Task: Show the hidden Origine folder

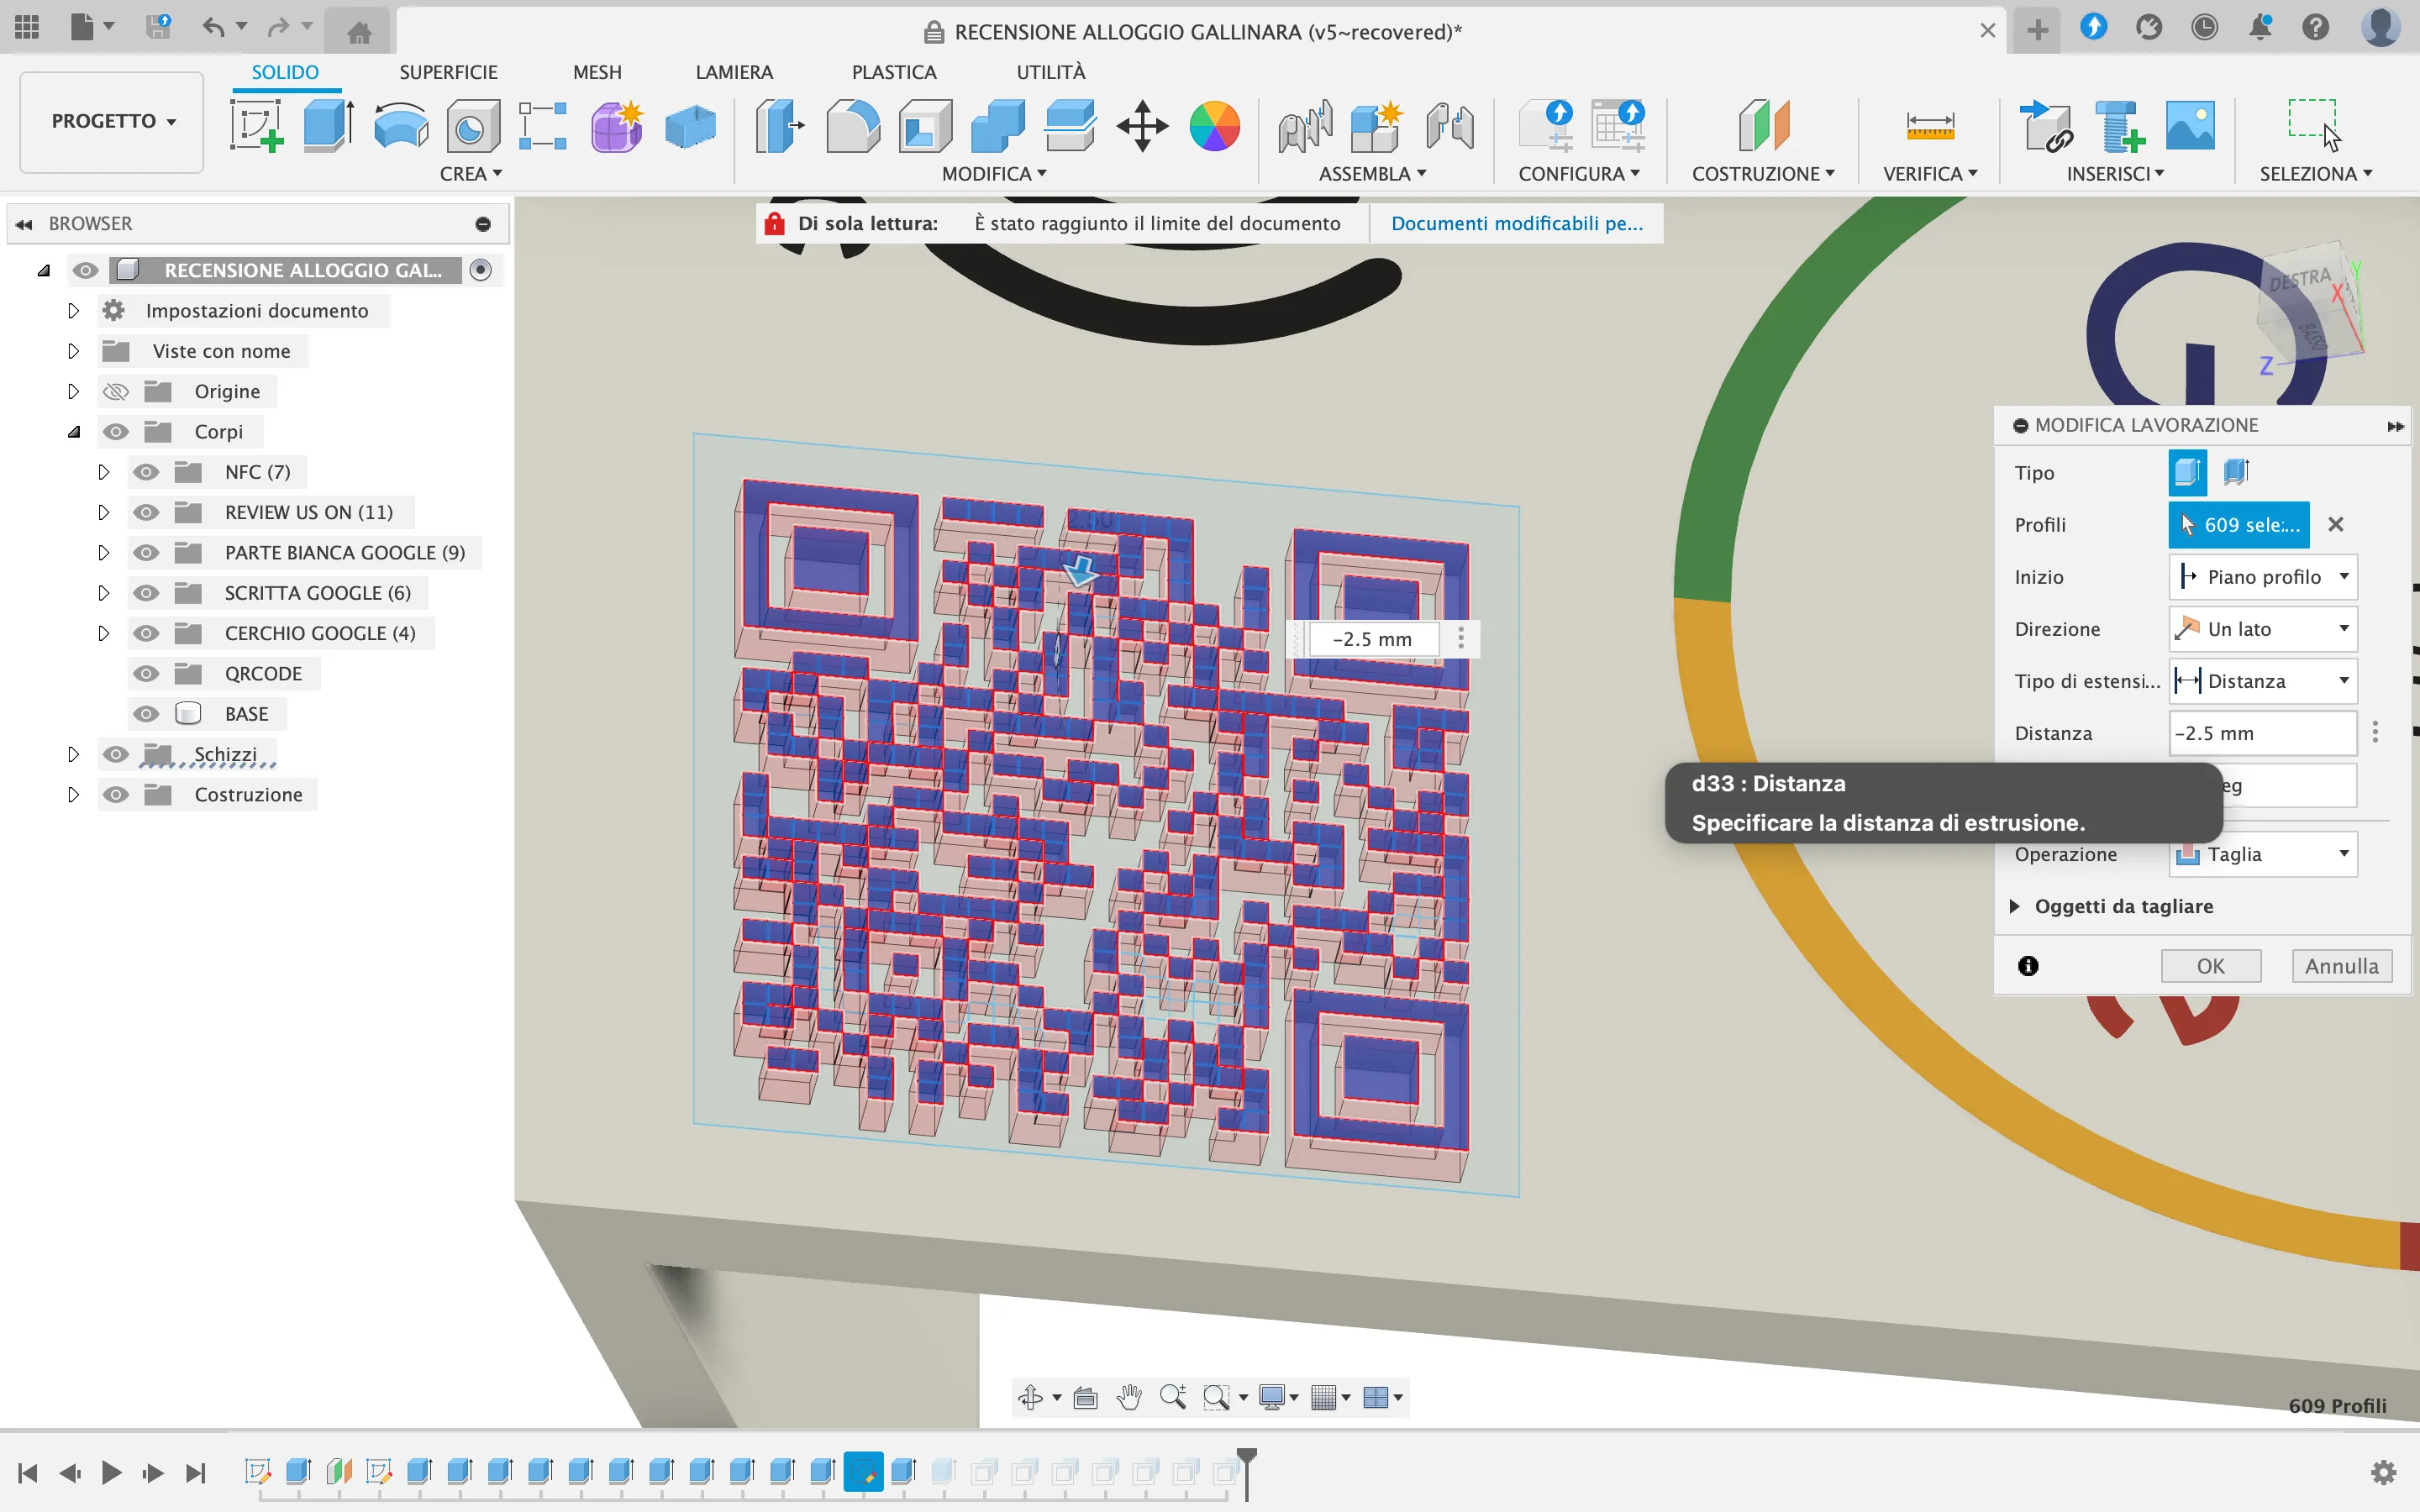Action: 116,391
